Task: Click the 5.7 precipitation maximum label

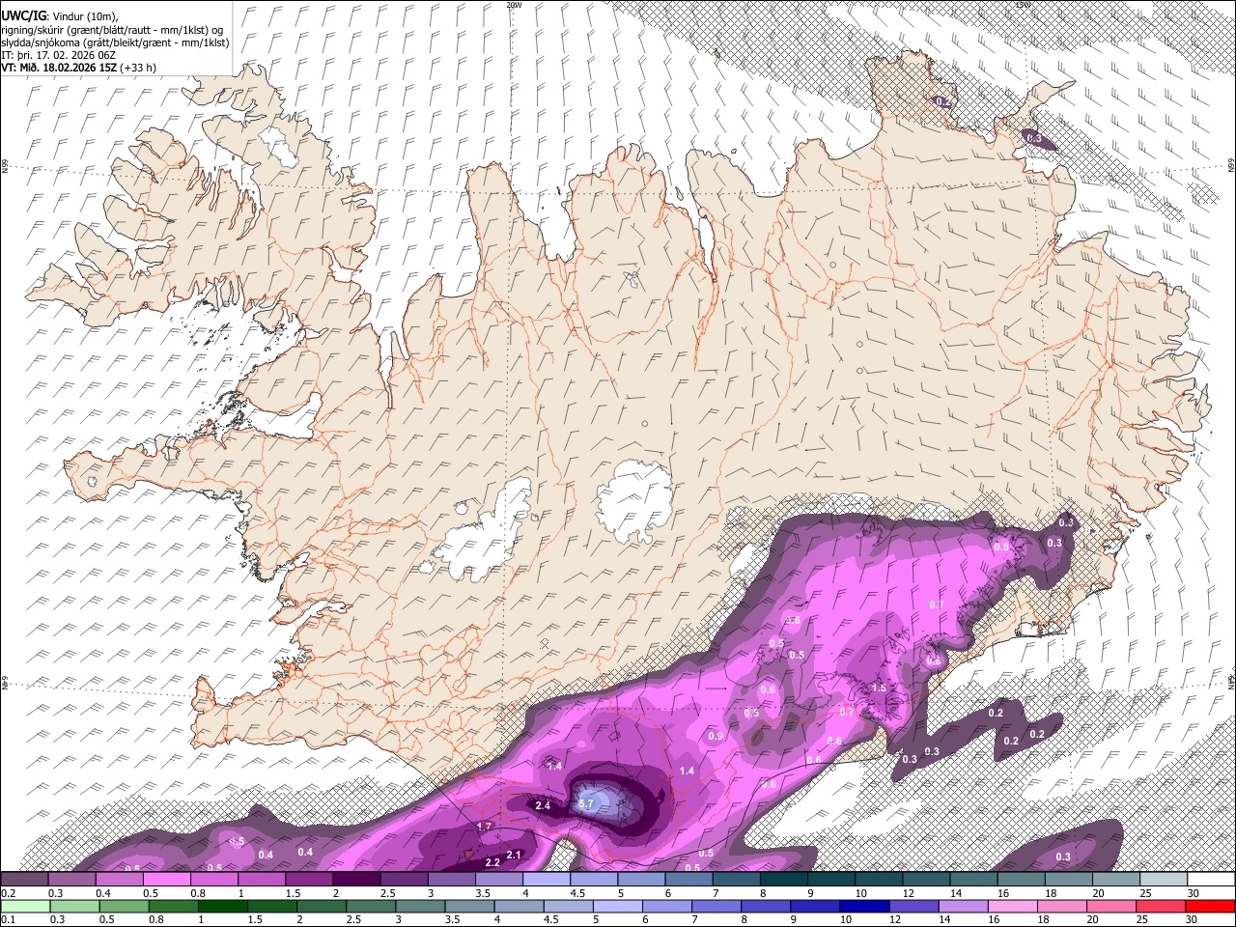Action: 586,803
